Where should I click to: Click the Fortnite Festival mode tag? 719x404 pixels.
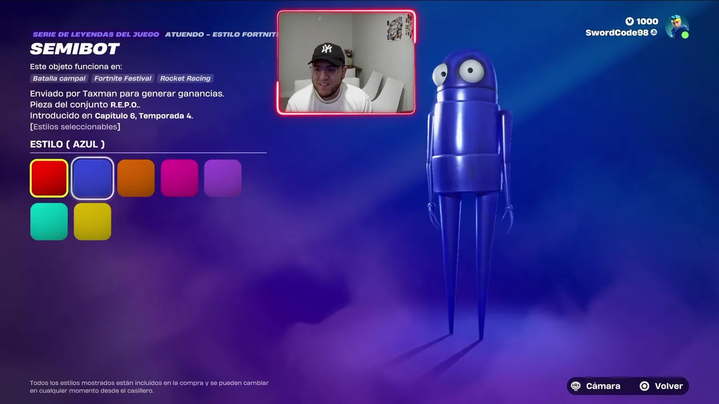click(x=123, y=79)
